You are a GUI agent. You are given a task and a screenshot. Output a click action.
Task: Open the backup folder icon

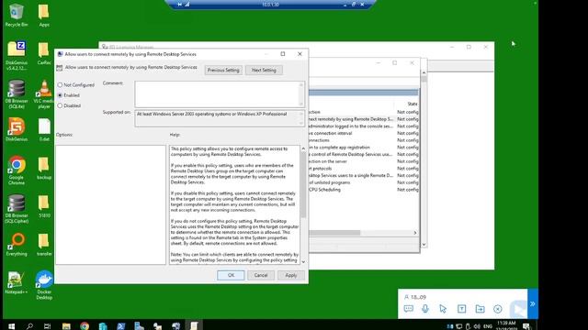pyautogui.click(x=44, y=168)
